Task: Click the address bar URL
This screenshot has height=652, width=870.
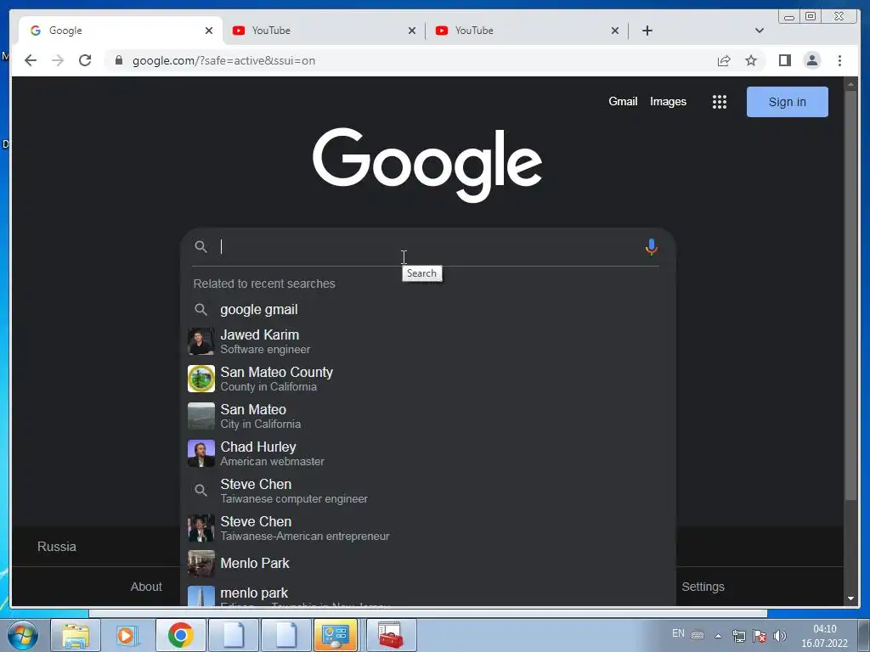Action: click(223, 60)
